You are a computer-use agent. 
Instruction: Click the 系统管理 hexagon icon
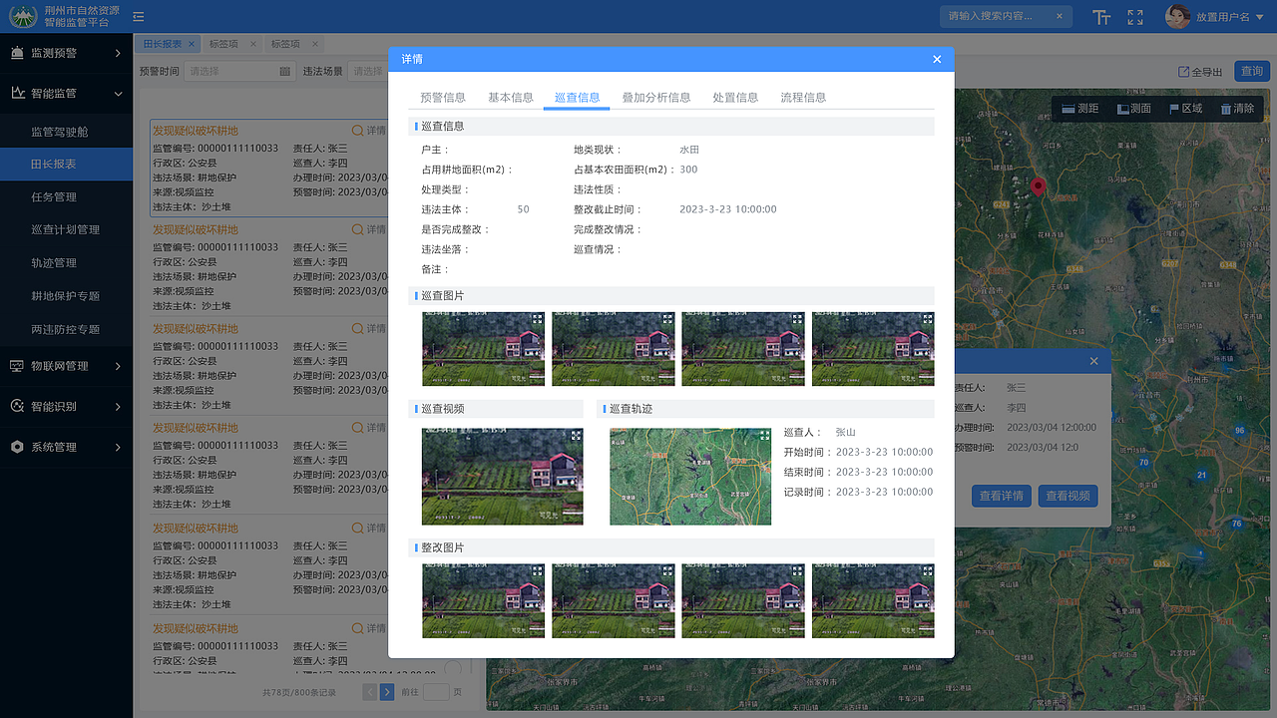point(17,447)
